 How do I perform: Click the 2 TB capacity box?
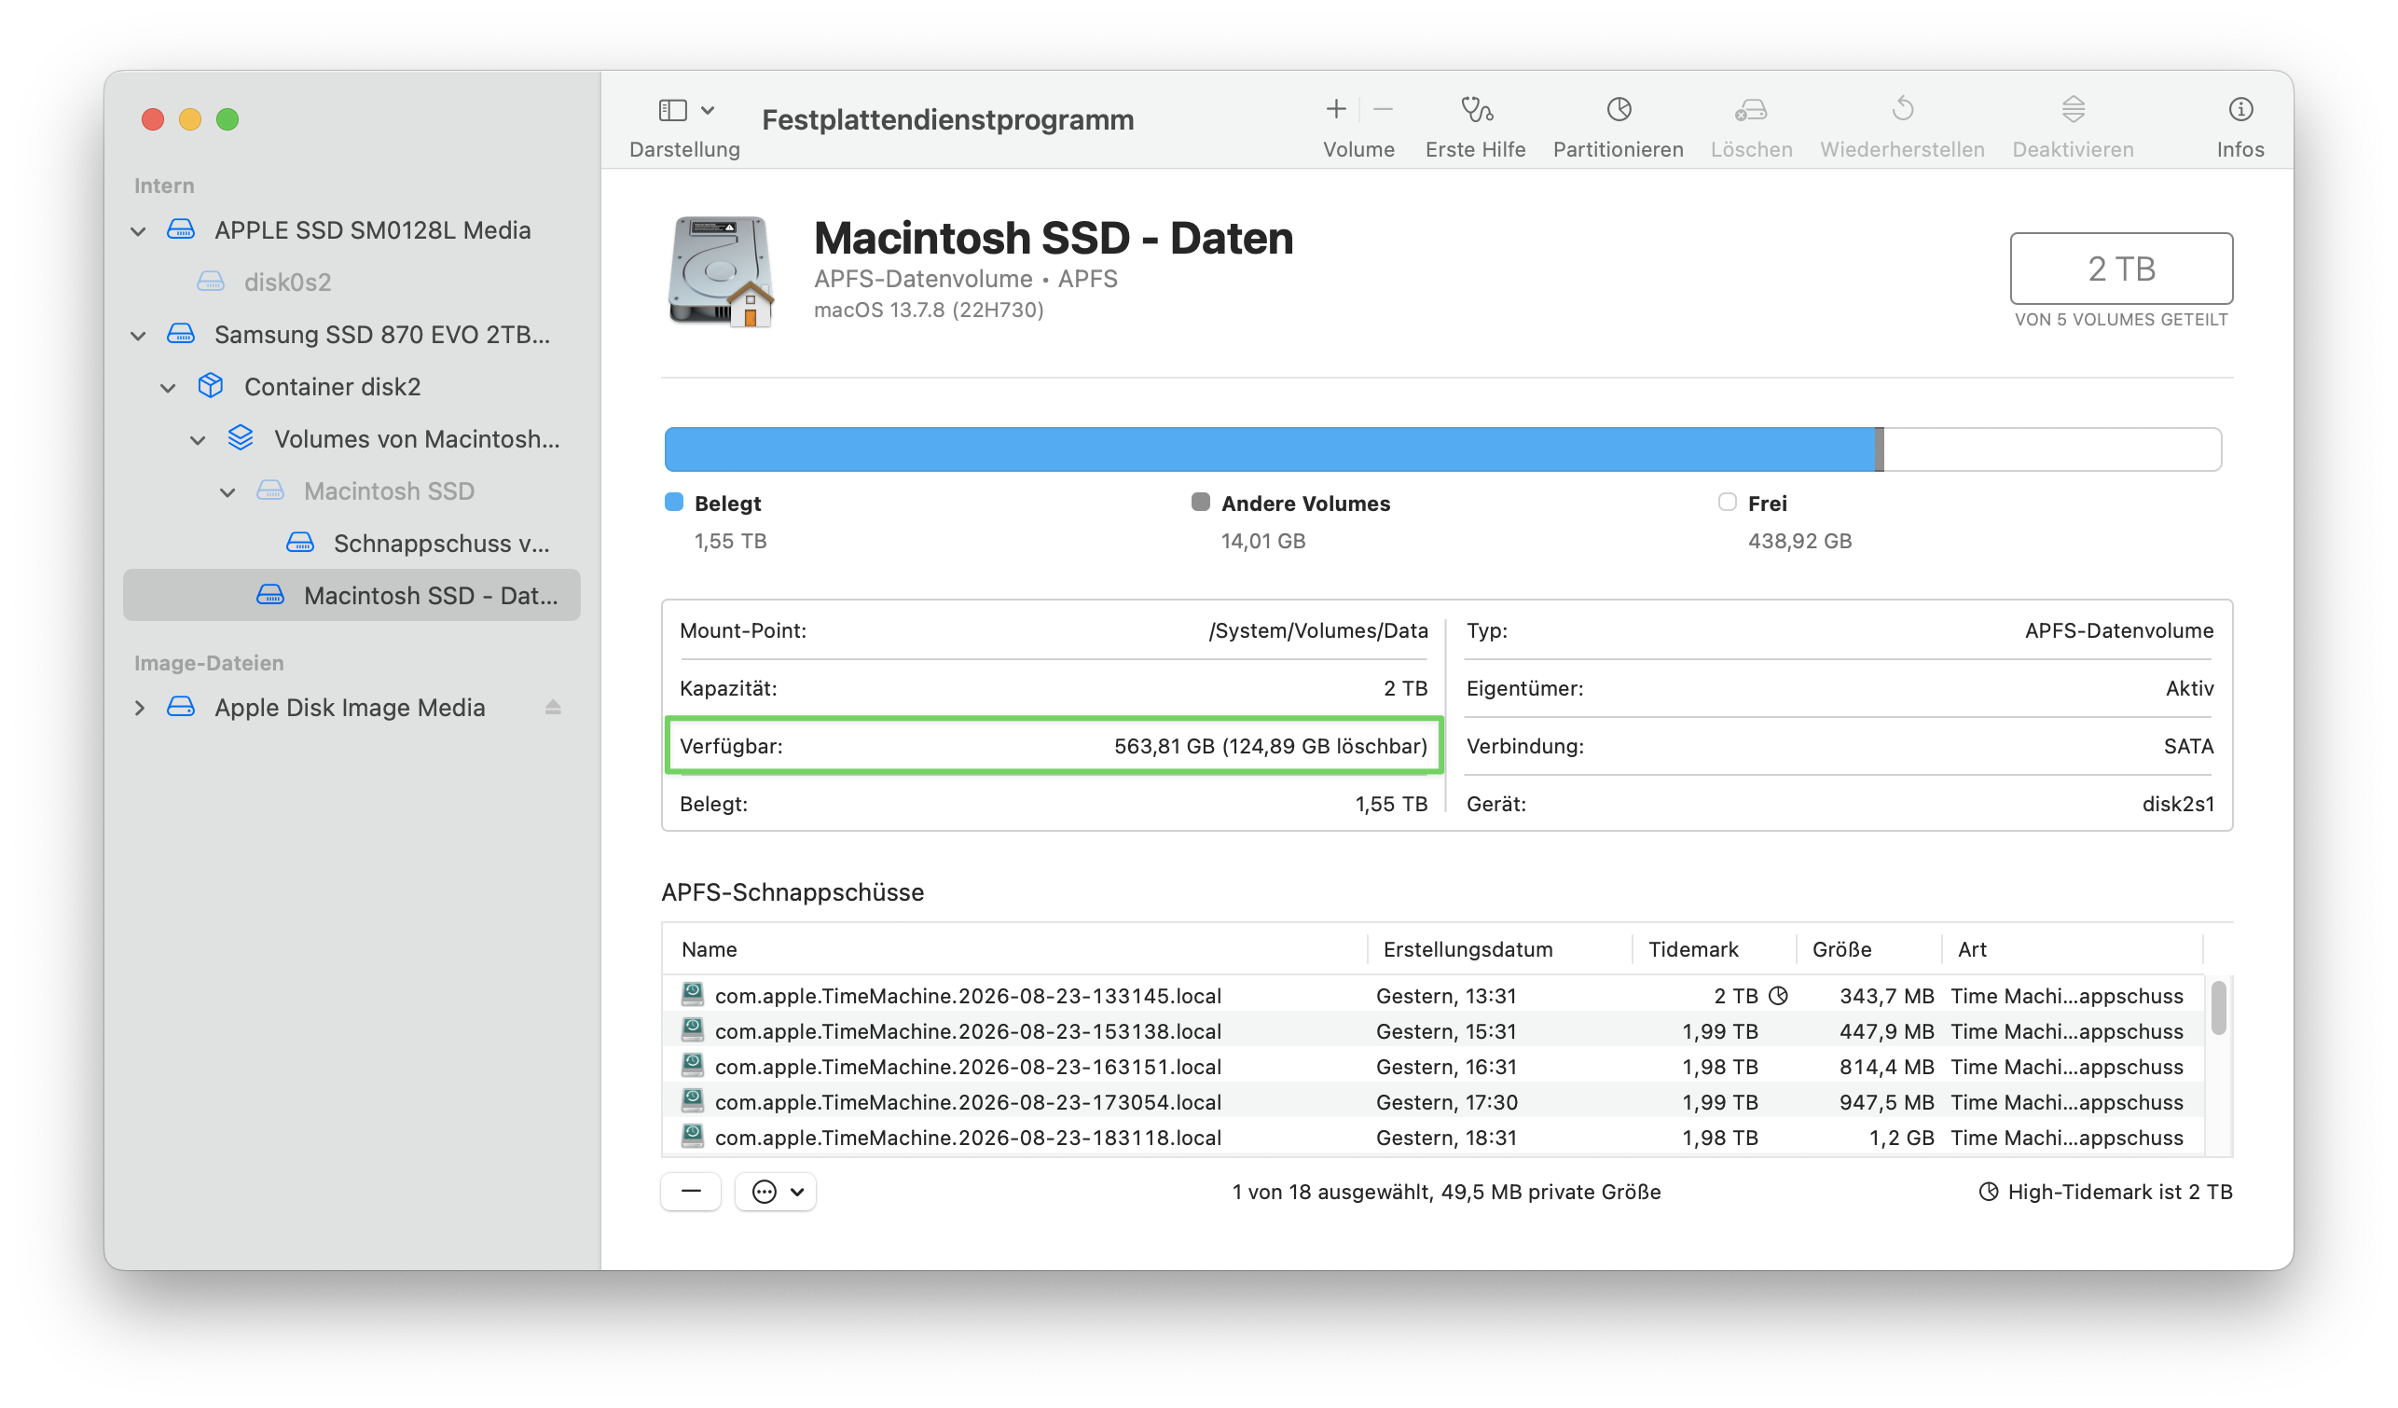2121,269
